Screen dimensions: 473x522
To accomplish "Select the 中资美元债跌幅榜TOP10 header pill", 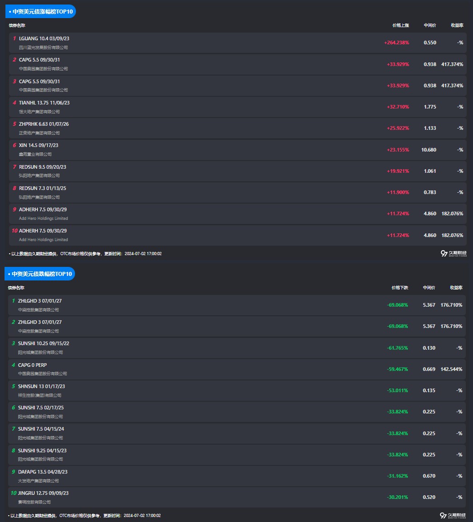I will pos(39,274).
